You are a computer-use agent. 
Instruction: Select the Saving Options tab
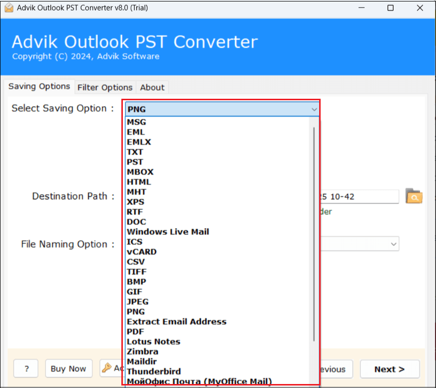click(39, 86)
